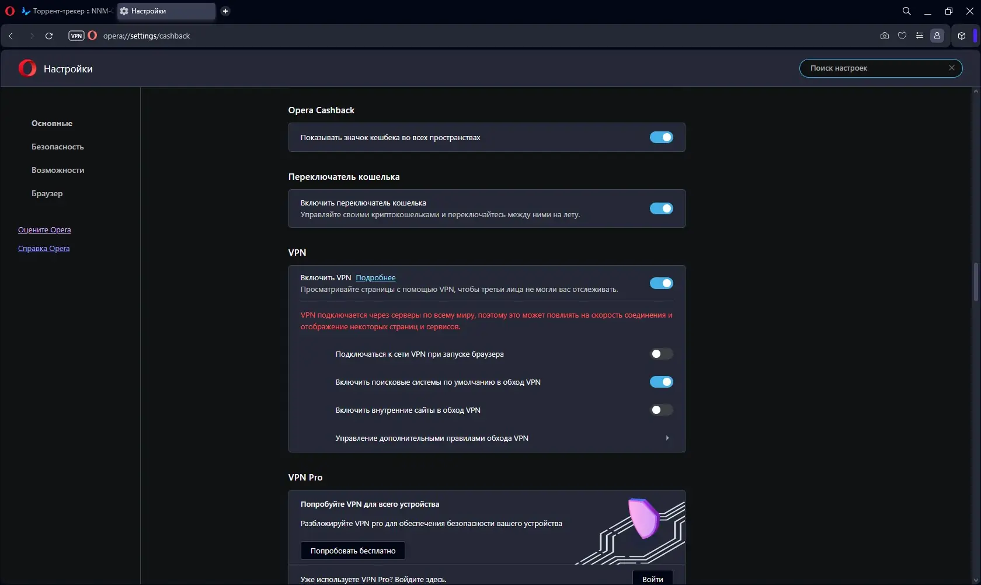This screenshot has width=981, height=585.
Task: Click the red VPN speed warning text
Action: [486, 321]
